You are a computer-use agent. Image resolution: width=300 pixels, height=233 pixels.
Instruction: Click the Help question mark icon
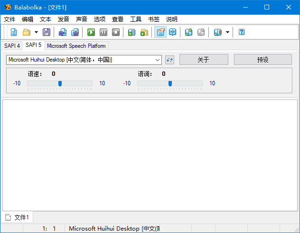tap(242, 32)
